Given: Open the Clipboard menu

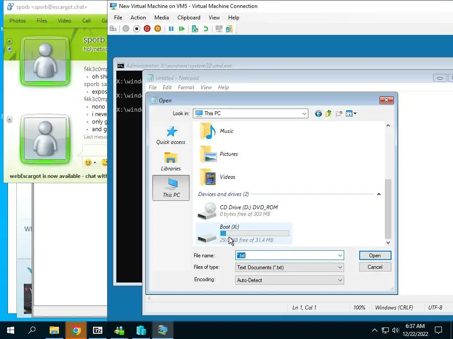Looking at the screenshot, I should click(x=188, y=18).
